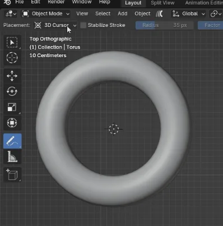This screenshot has height=226, width=223.
Task: Click the Blender logo icon
Action: (x=7, y=2)
